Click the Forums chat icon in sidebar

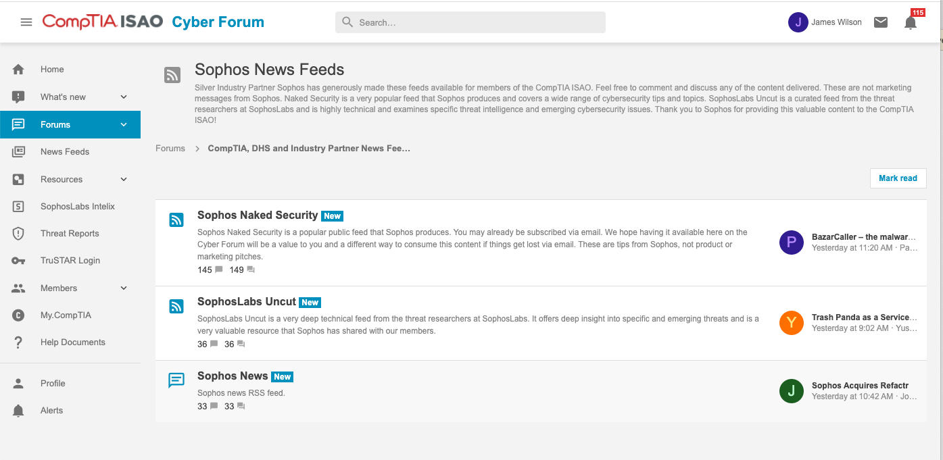18,124
